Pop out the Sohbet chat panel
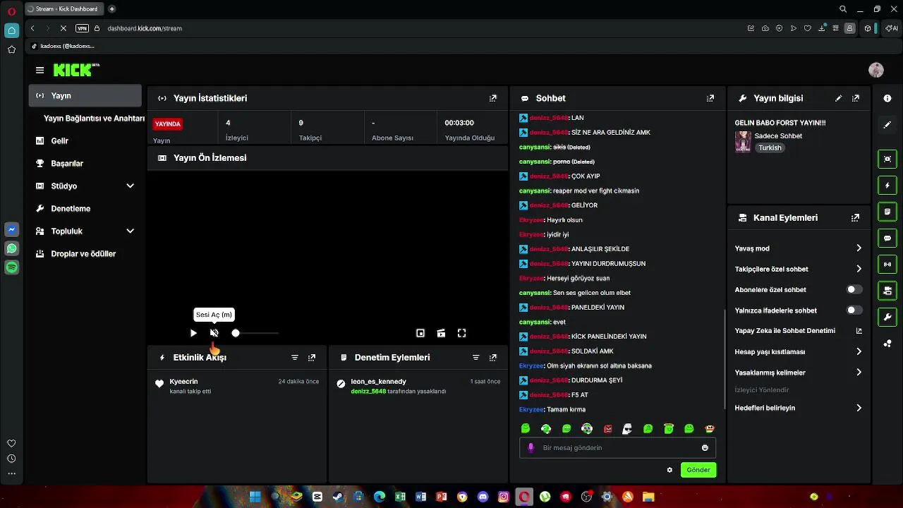 (x=710, y=98)
